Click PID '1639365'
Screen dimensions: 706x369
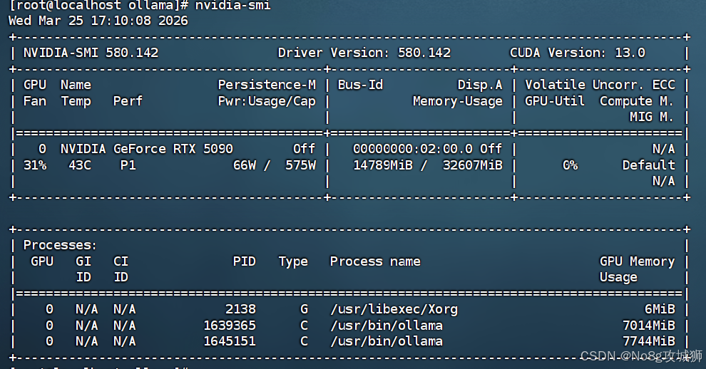(229, 326)
